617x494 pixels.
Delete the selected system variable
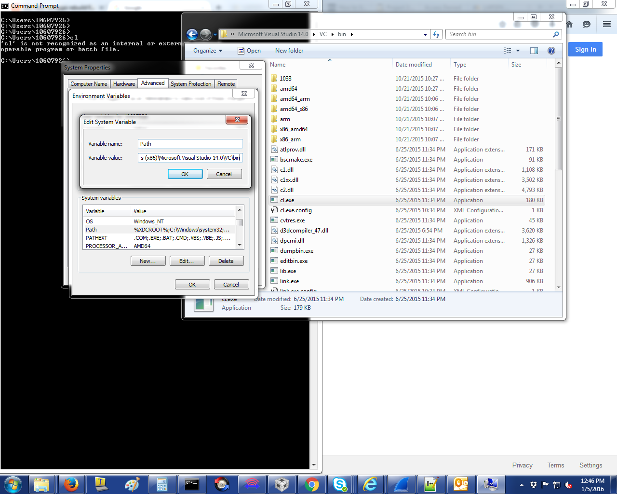pyautogui.click(x=226, y=261)
